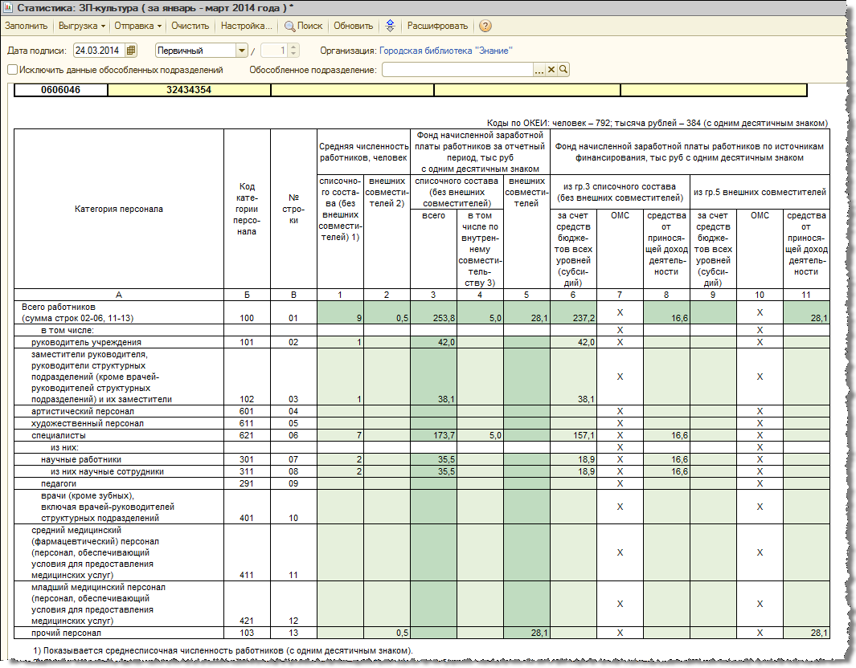
Task: Toggle Исключить данные обособленных подразделений checkbox
Action: (x=12, y=70)
